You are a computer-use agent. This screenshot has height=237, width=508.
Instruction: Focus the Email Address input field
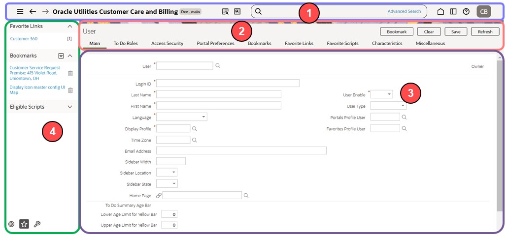pyautogui.click(x=241, y=150)
